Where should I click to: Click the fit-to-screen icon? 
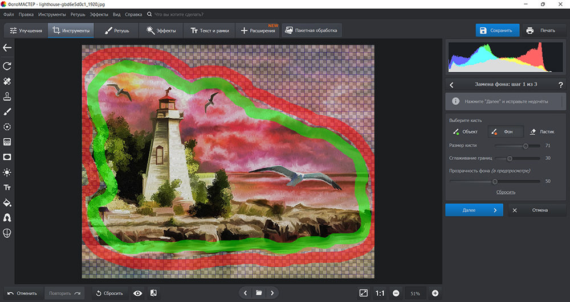364,293
